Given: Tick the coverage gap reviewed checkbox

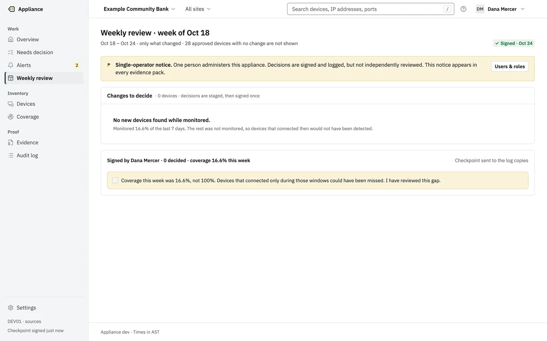Looking at the screenshot, I should point(115,180).
